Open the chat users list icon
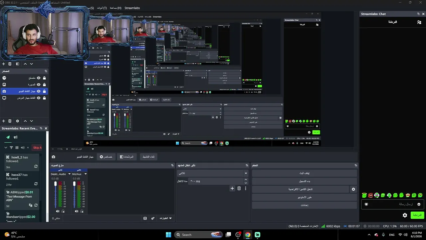This screenshot has width=426, height=240. pyautogui.click(x=419, y=22)
